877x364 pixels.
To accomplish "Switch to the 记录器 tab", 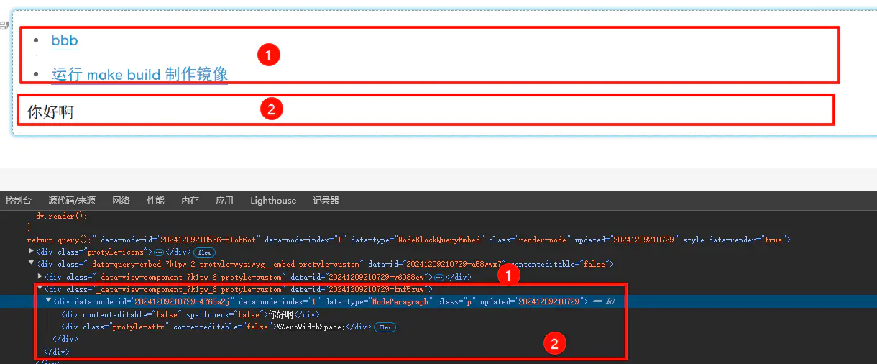I will point(326,201).
